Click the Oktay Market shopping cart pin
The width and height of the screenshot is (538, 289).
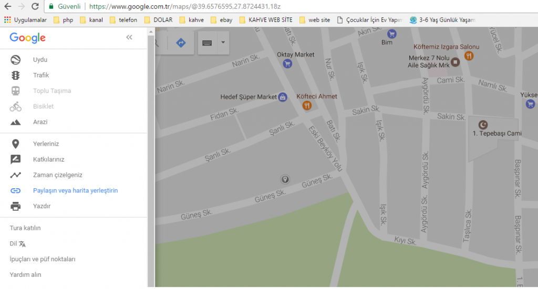click(x=287, y=63)
